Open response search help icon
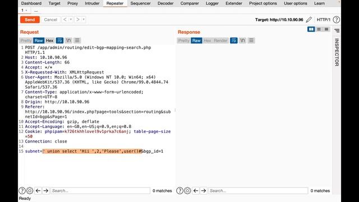The width and height of the screenshot is (359, 202). [x=179, y=191]
